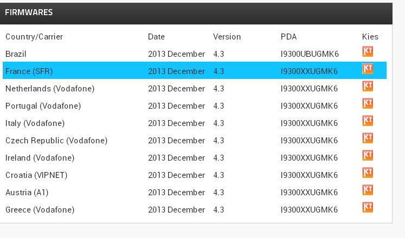Open the Kies icon in the France (SFR) row
Screen dimensions: 405x245
point(368,69)
